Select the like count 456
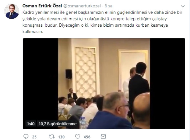Image resolution: width=190 pixels, height=140 pixels. [87, 137]
